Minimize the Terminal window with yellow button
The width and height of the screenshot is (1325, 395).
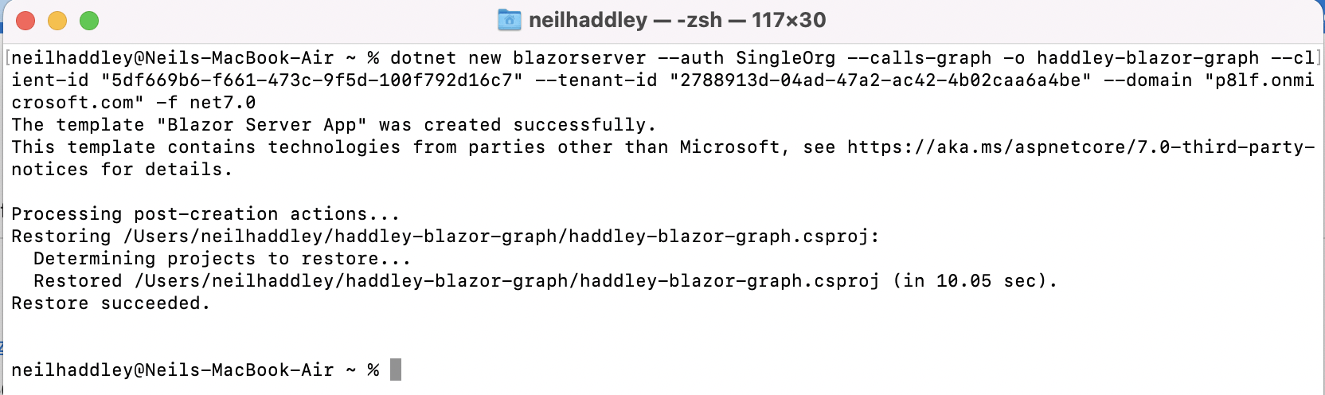tap(57, 21)
